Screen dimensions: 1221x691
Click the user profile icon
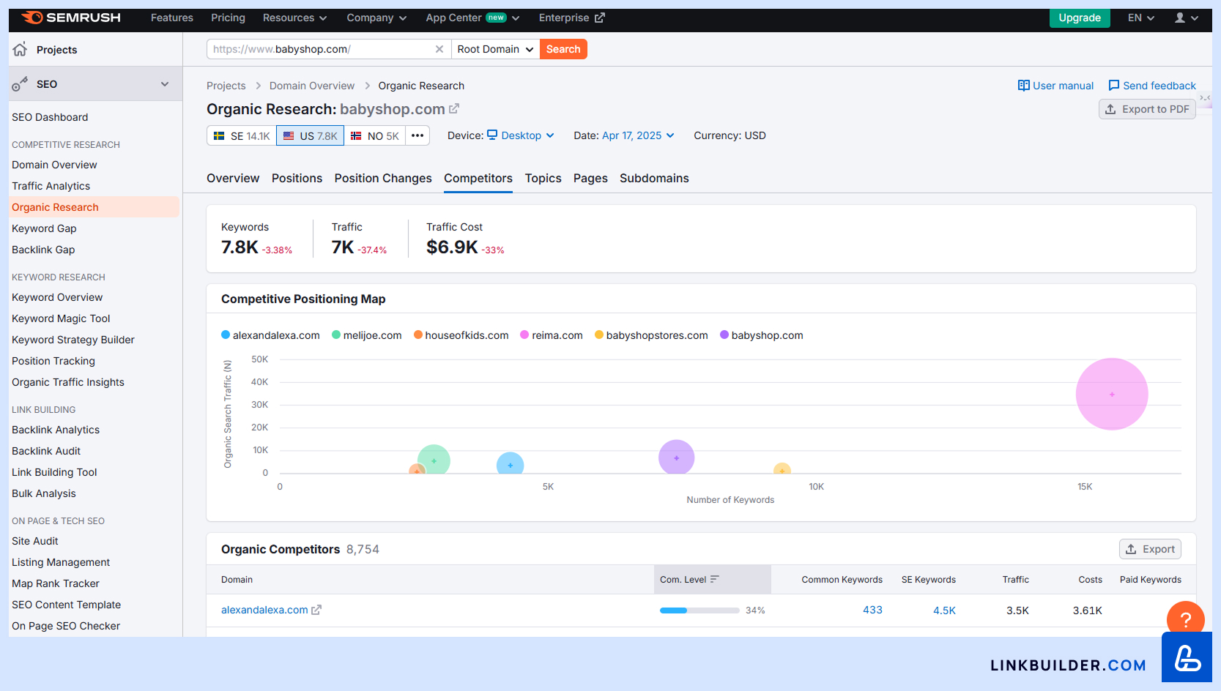[1180, 18]
